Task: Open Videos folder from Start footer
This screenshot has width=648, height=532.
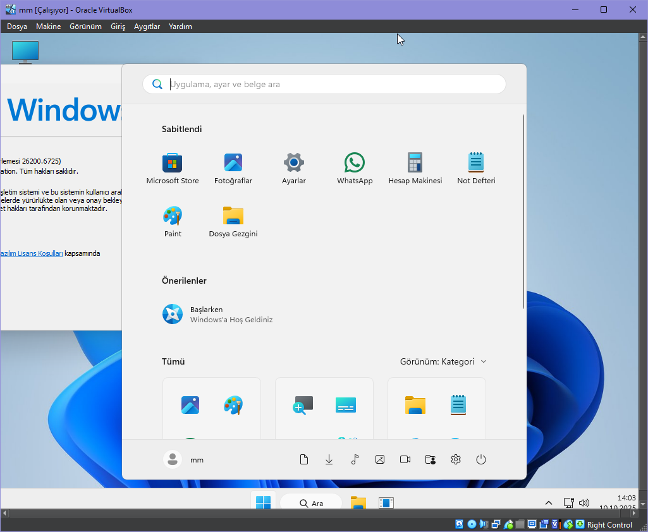Action: coord(405,459)
